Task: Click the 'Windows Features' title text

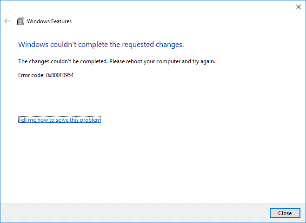Action: (49, 21)
